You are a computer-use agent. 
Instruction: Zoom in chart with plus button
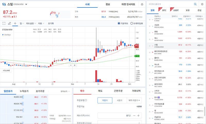pos(75,65)
